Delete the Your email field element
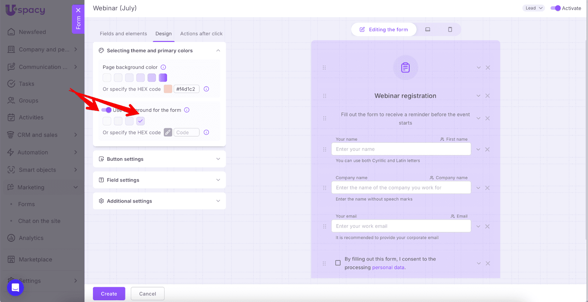This screenshot has height=302, width=588. pos(487,227)
